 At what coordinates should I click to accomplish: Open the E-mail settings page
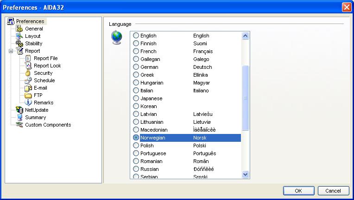[40, 88]
